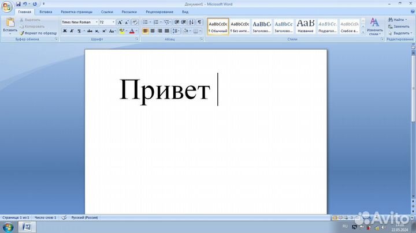Open the font size 72 dropdown
The height and width of the screenshot is (233, 416).
click(114, 22)
